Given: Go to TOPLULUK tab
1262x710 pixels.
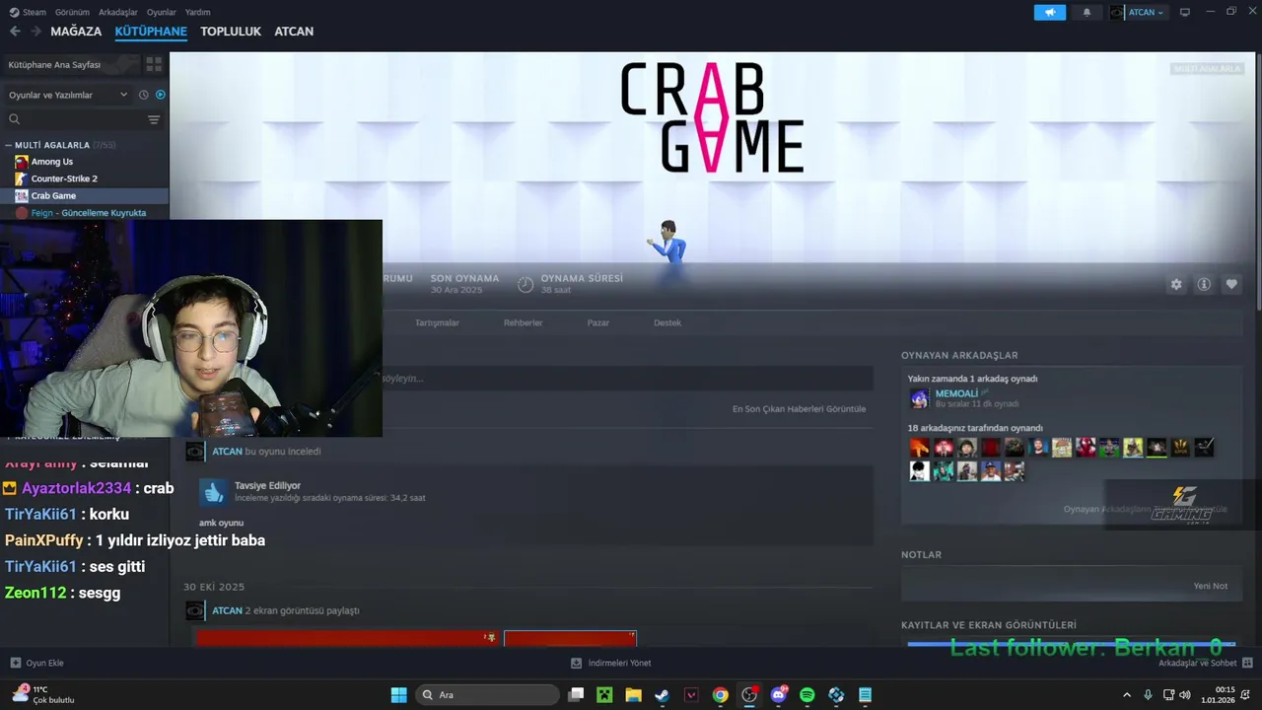Looking at the screenshot, I should tap(231, 32).
